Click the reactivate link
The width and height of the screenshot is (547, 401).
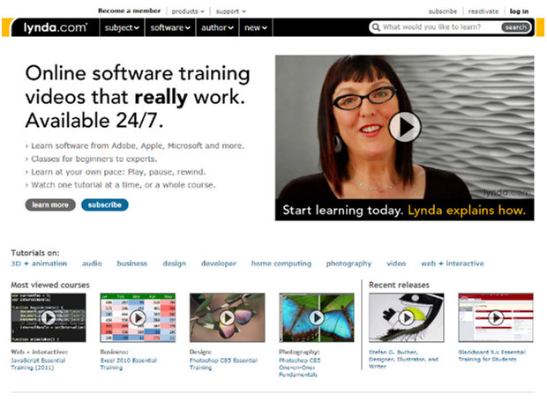(x=483, y=11)
